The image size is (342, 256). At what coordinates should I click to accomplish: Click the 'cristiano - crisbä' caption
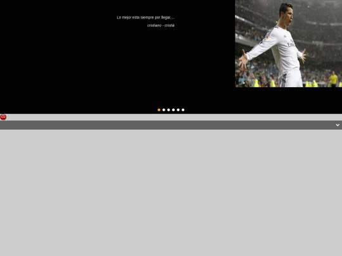pyautogui.click(x=161, y=25)
